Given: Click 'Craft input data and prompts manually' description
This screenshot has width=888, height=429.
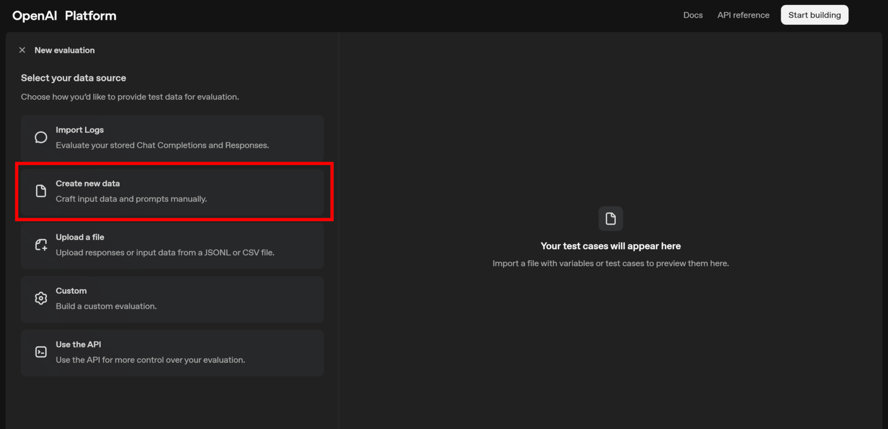Looking at the screenshot, I should (x=131, y=199).
